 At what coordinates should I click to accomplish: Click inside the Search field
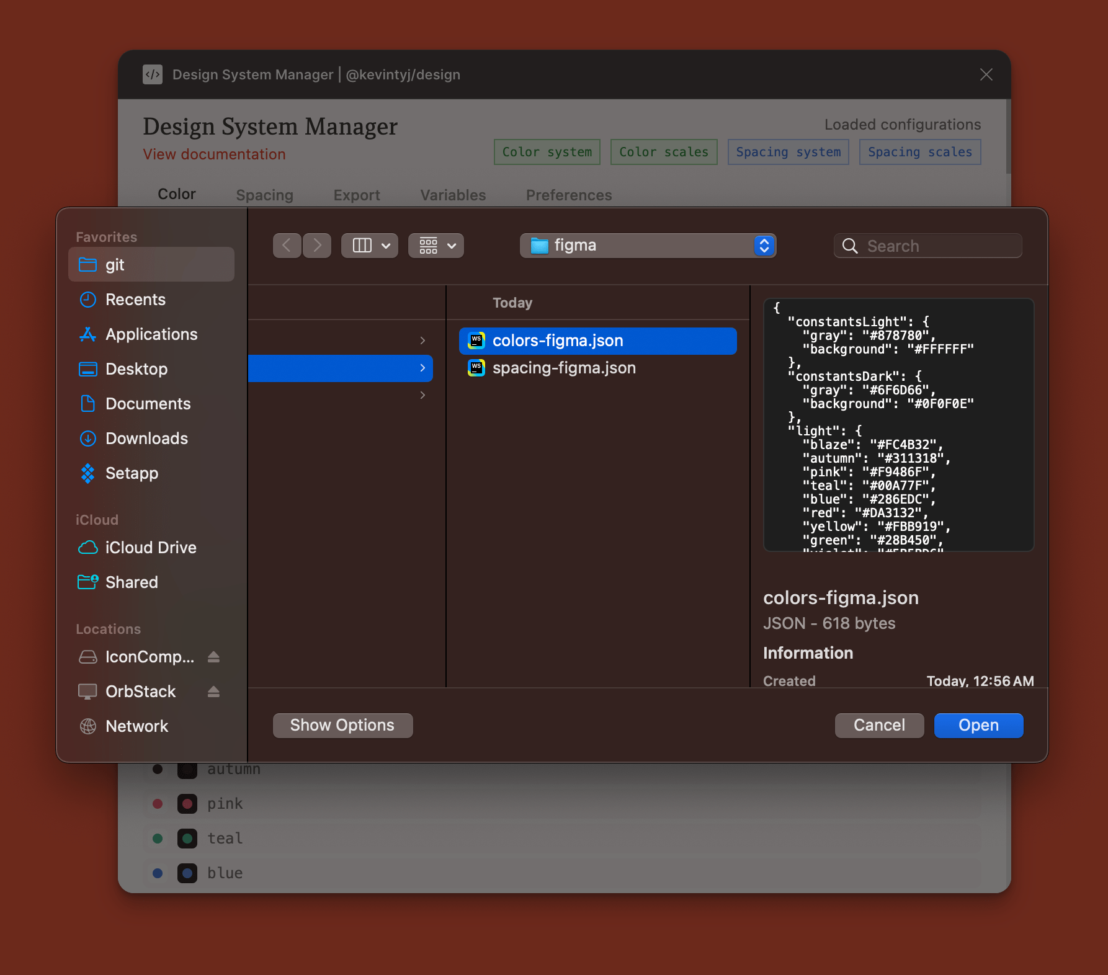[x=927, y=246]
